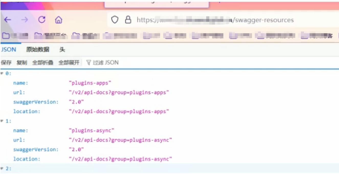Open the 头 headers tab
Screen dimensions: 339x174
tap(62, 50)
